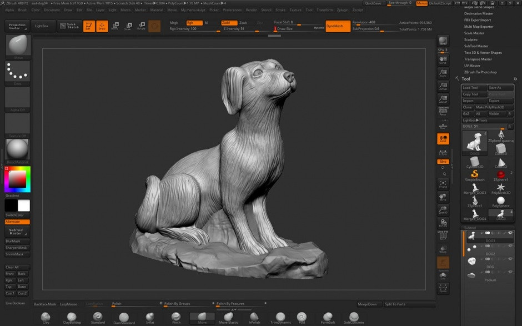Select the SoftConcrete brush
The height and width of the screenshot is (326, 522).
[354, 317]
